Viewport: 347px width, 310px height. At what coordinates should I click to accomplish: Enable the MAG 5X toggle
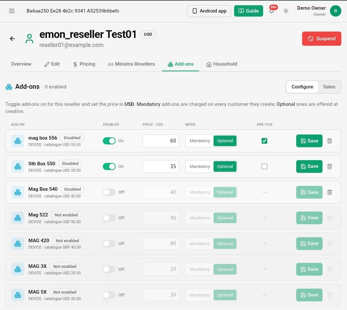[109, 295]
